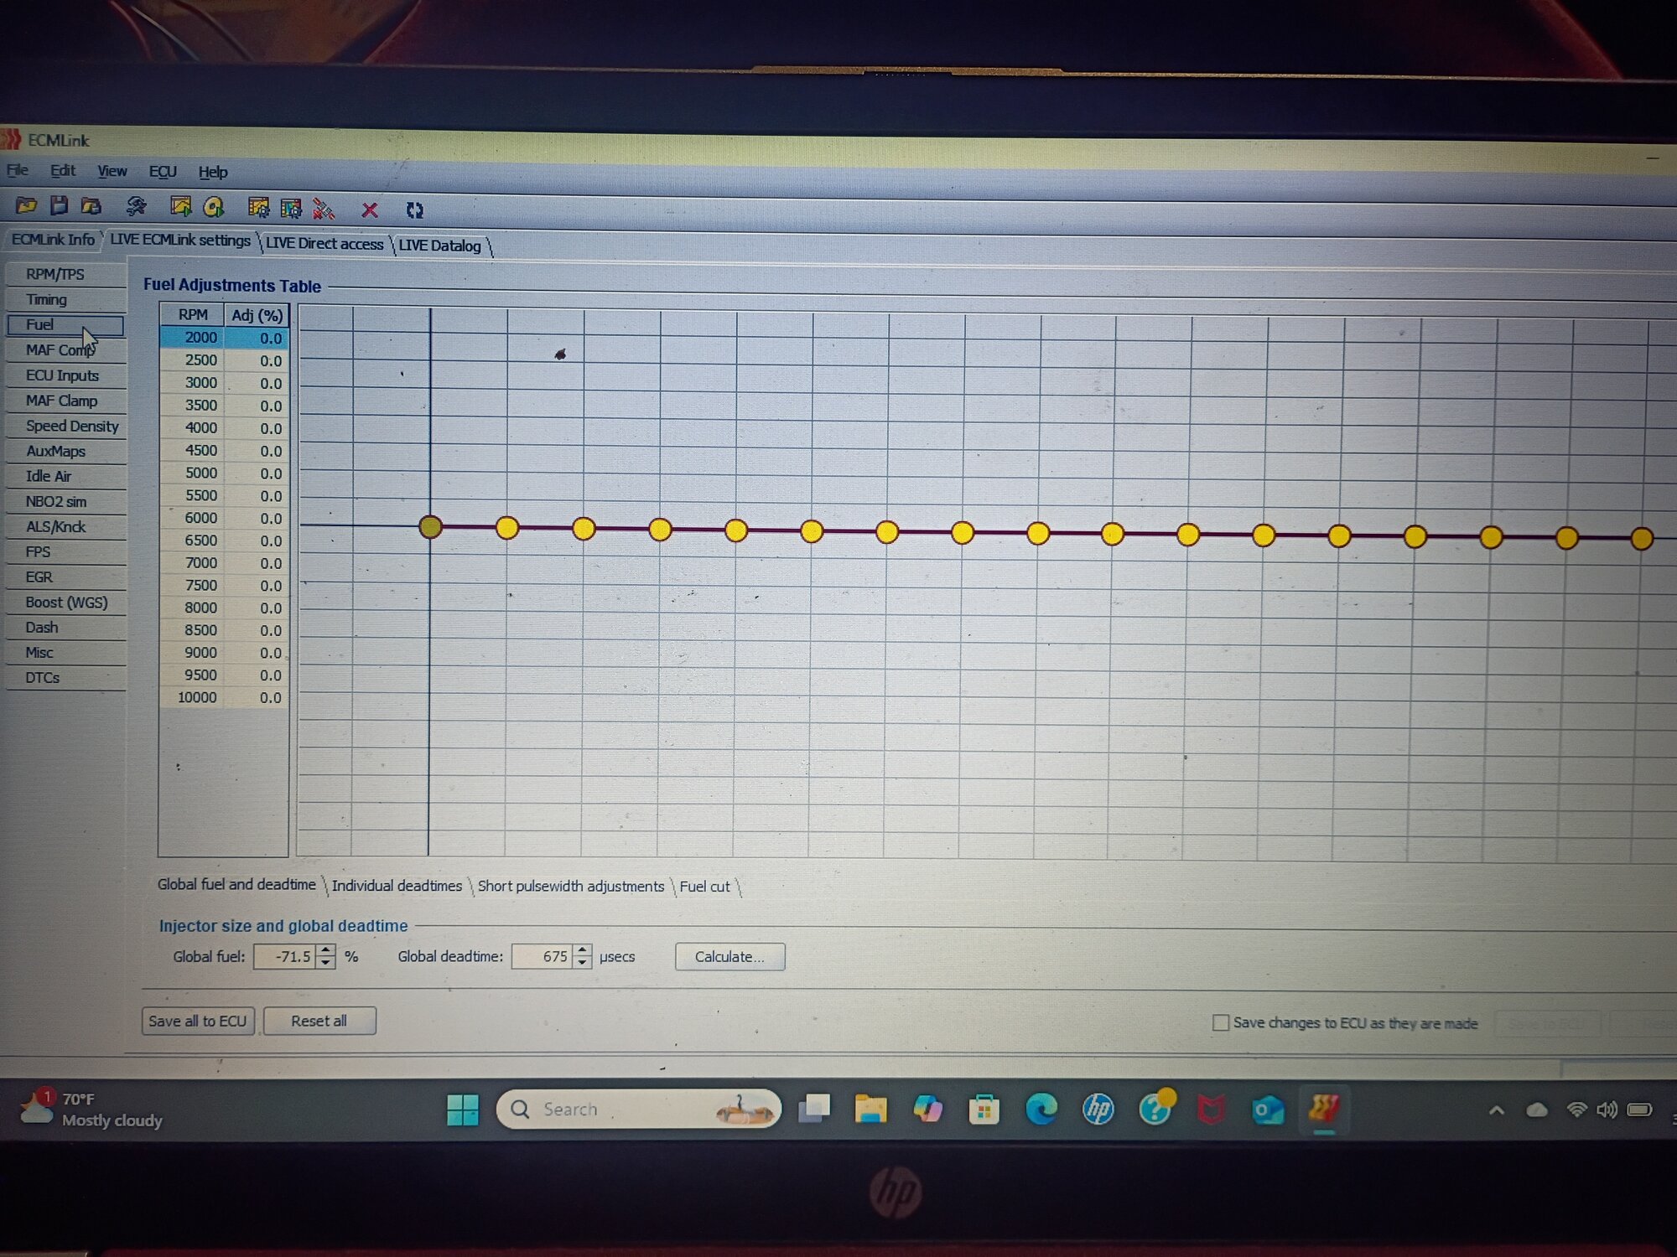
Task: Open the DTCs settings section
Action: tap(65, 678)
